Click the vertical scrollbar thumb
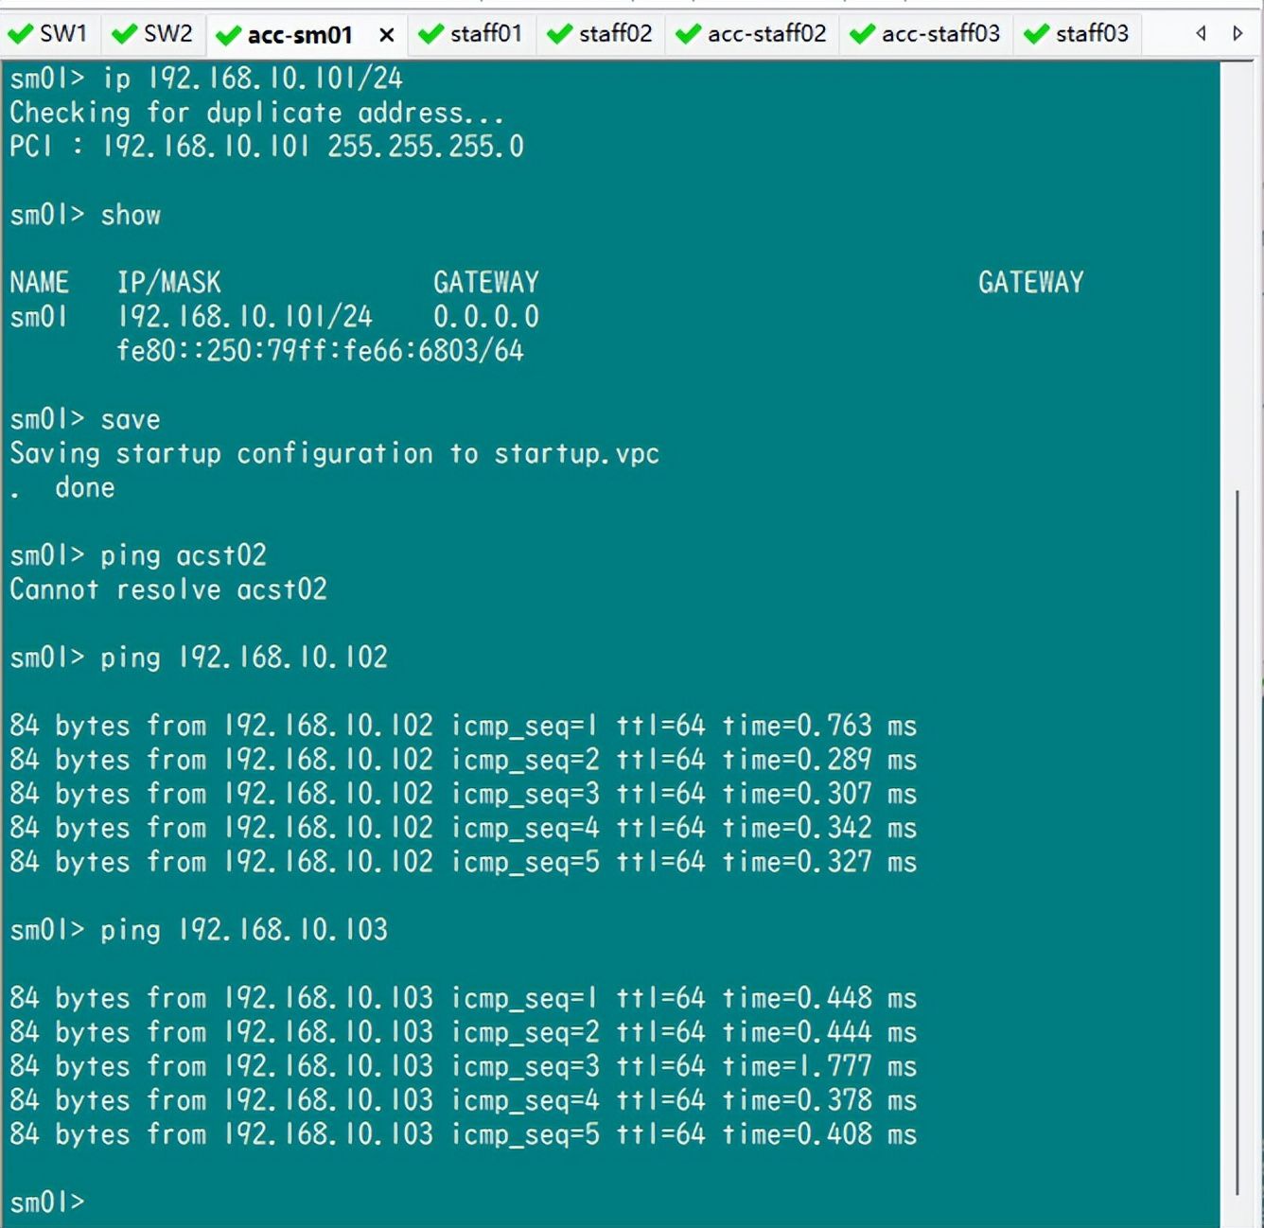This screenshot has height=1228, width=1264. click(x=1238, y=842)
